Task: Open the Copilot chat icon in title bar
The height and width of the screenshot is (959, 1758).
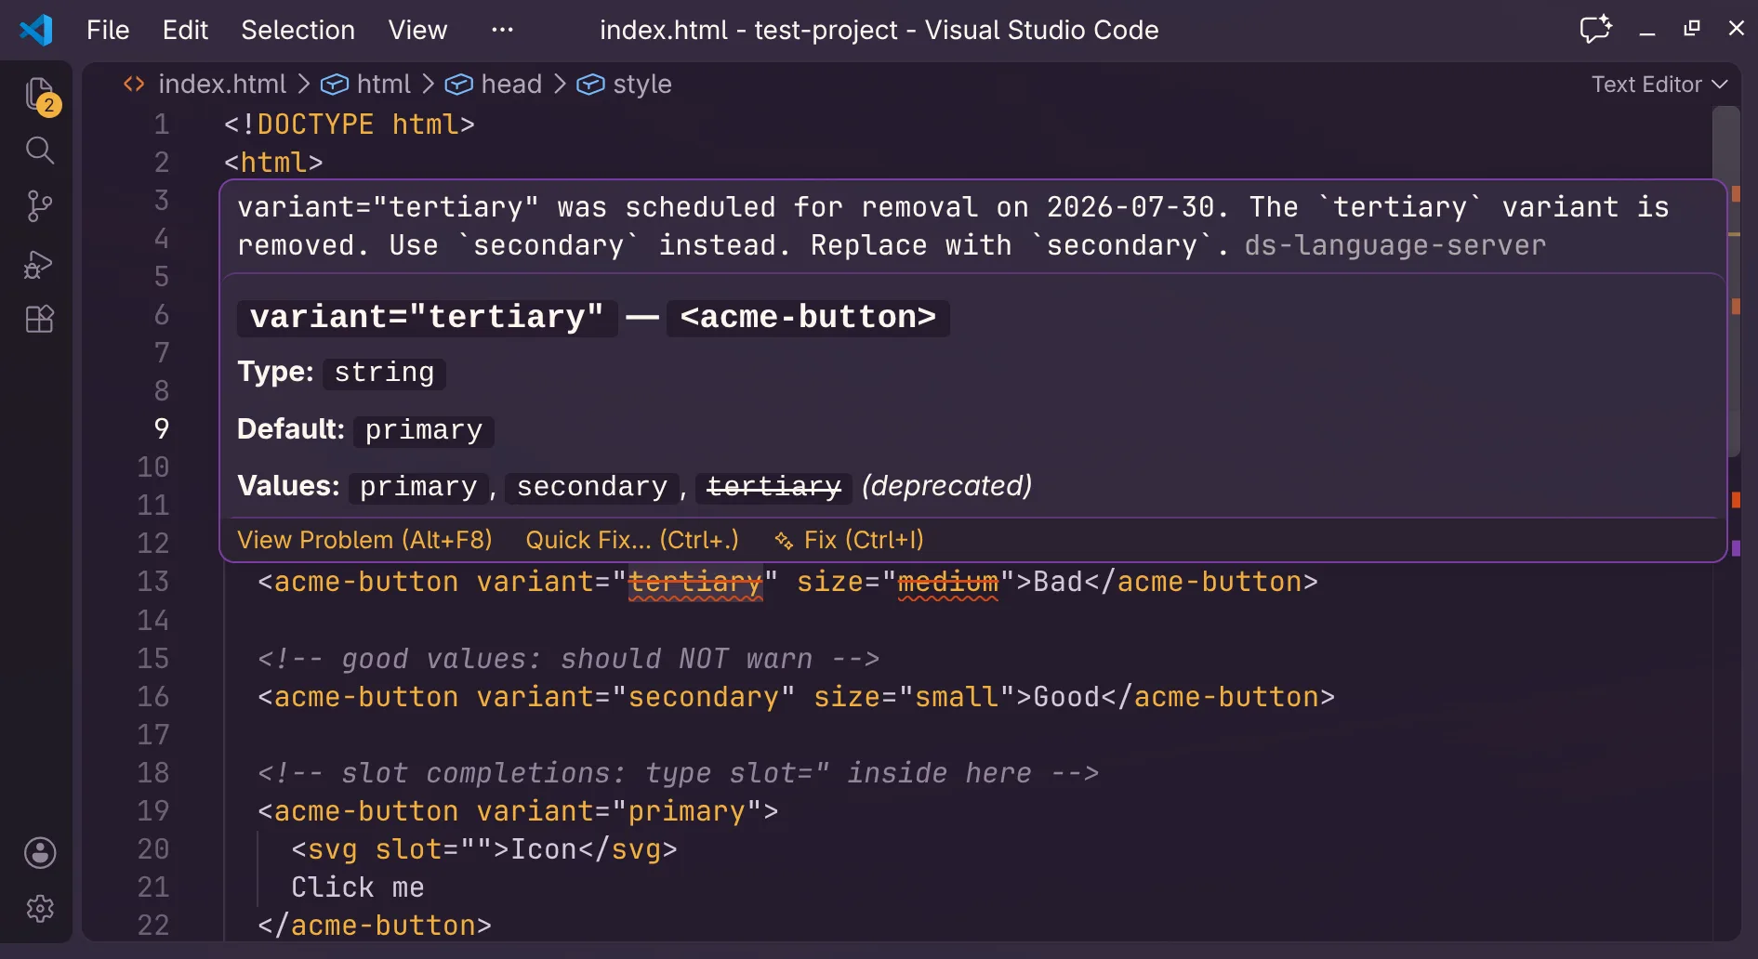Action: pyautogui.click(x=1595, y=30)
